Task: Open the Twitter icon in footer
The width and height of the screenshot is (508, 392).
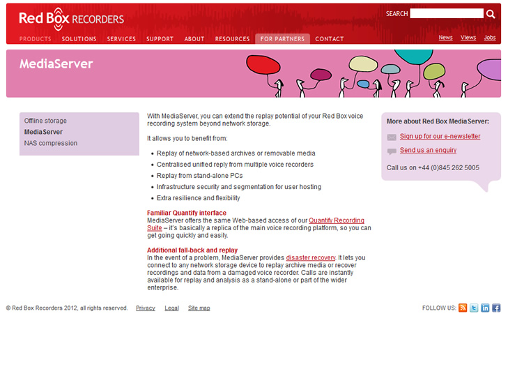Action: point(474,308)
